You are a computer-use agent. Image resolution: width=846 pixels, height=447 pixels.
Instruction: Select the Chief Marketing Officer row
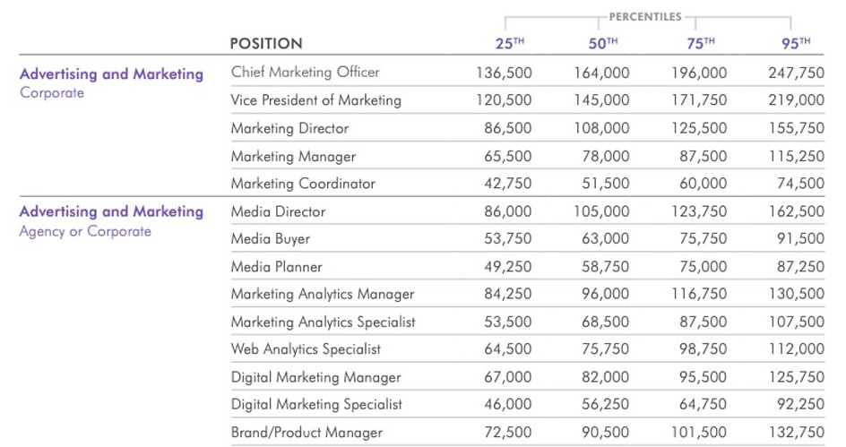tap(305, 73)
